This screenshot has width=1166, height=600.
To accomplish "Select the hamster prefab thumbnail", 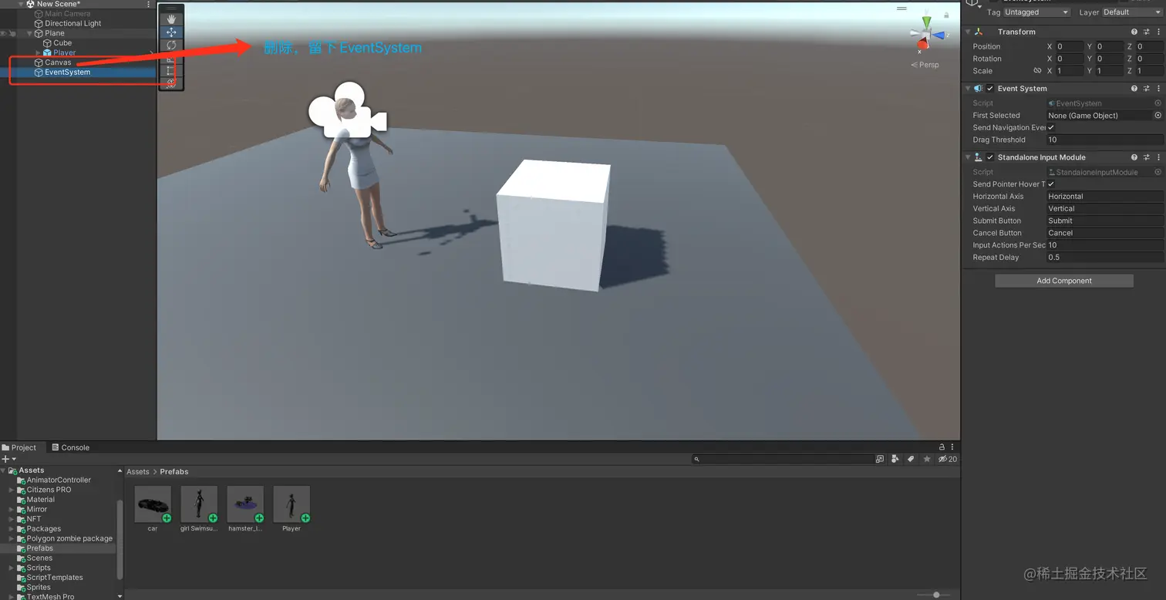I will pos(245,504).
